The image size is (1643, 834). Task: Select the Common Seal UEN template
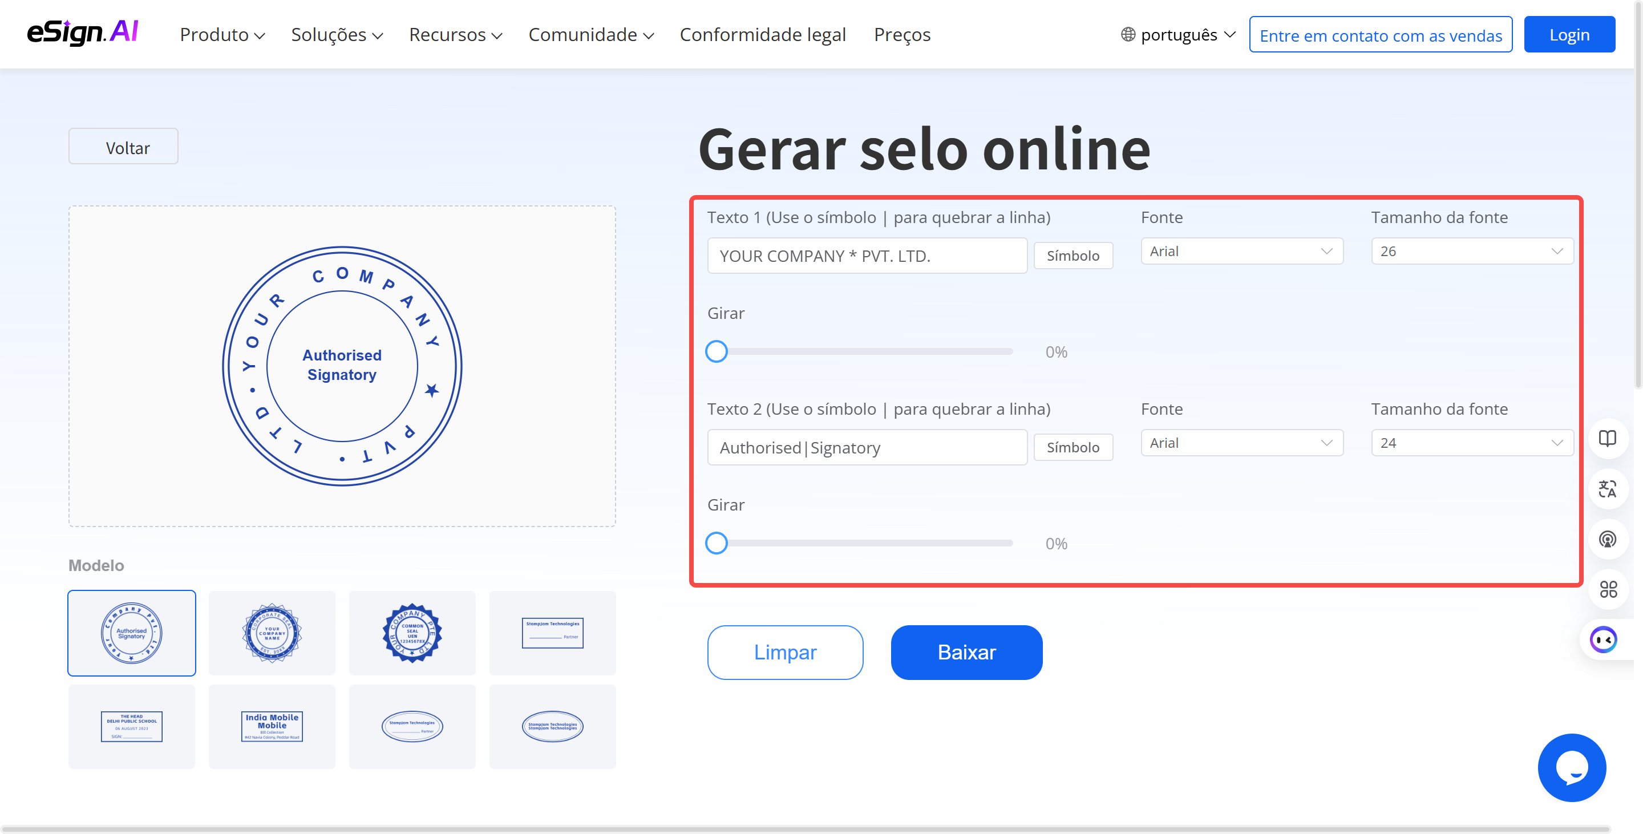[412, 633]
